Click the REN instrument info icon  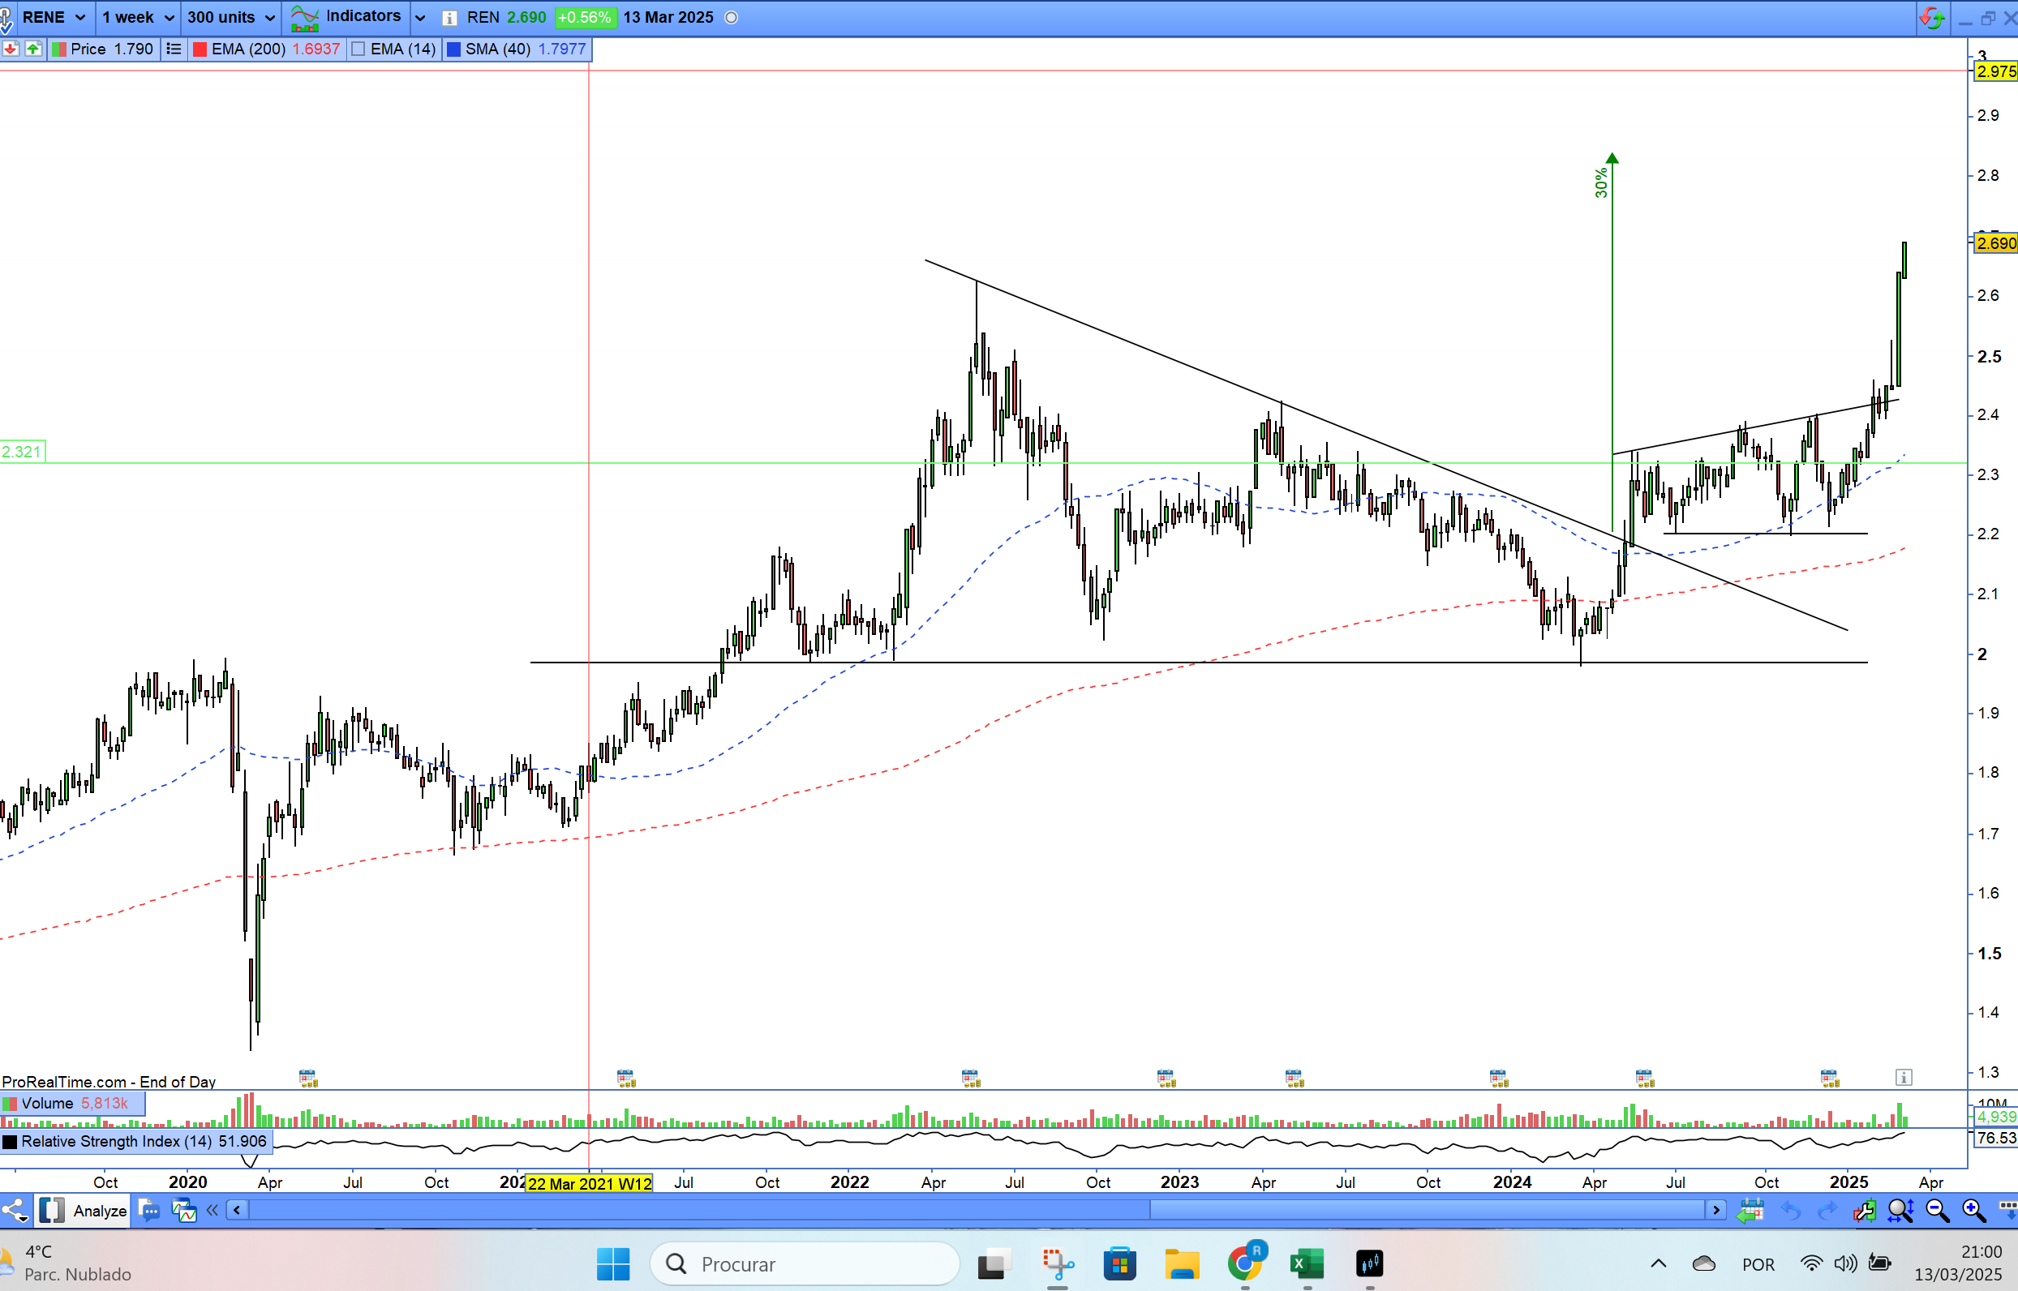[x=449, y=18]
